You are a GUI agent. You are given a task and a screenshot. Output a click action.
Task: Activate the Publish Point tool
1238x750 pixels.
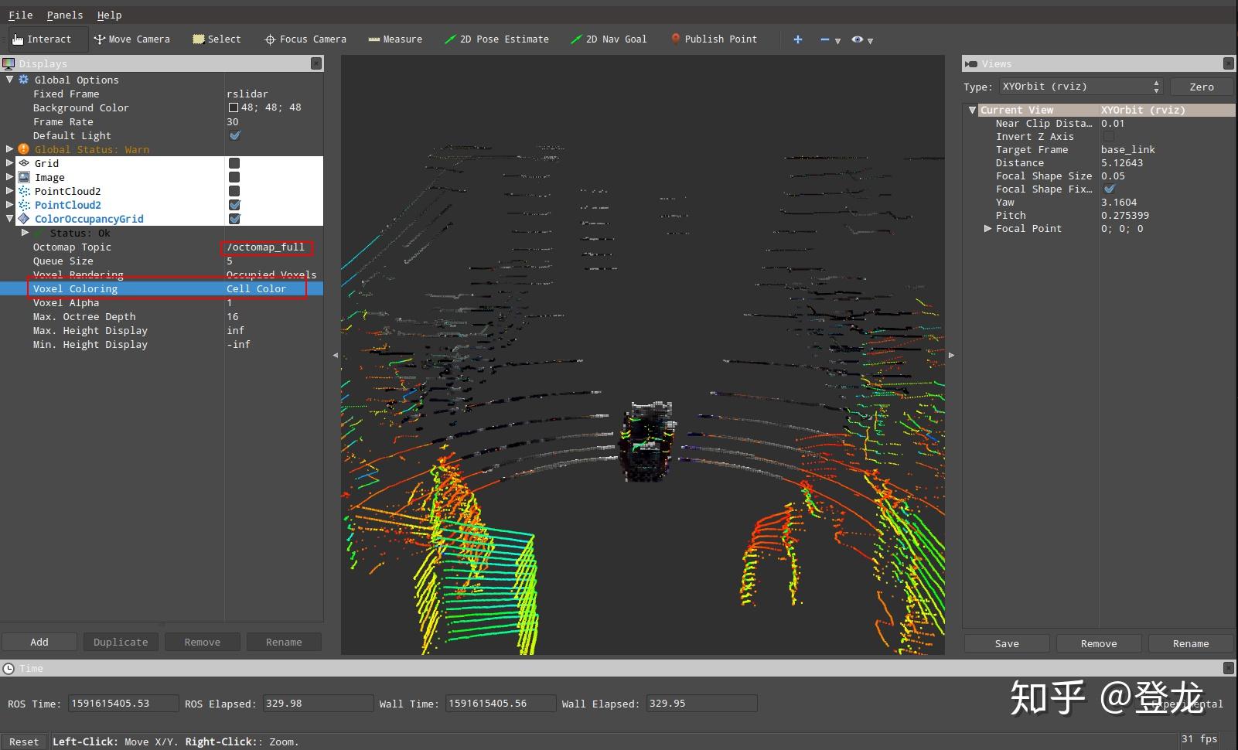tap(714, 39)
